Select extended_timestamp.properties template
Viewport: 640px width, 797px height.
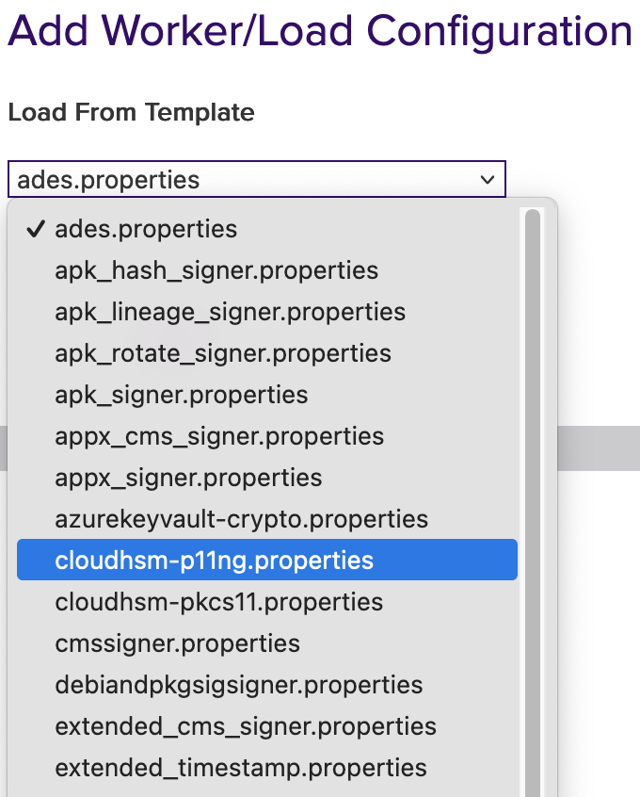[241, 768]
